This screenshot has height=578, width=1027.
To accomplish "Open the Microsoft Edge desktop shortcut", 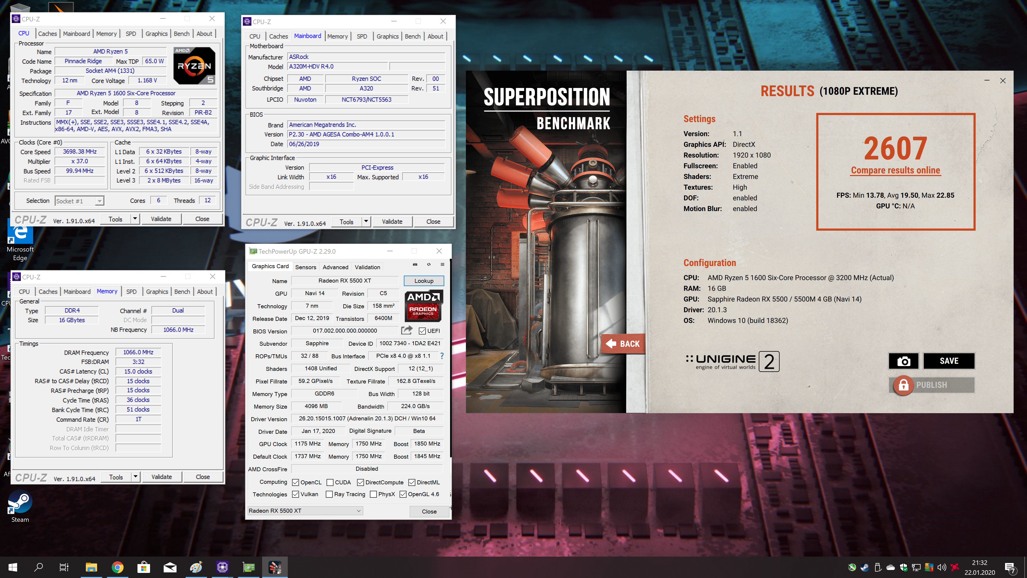I will 20,242.
